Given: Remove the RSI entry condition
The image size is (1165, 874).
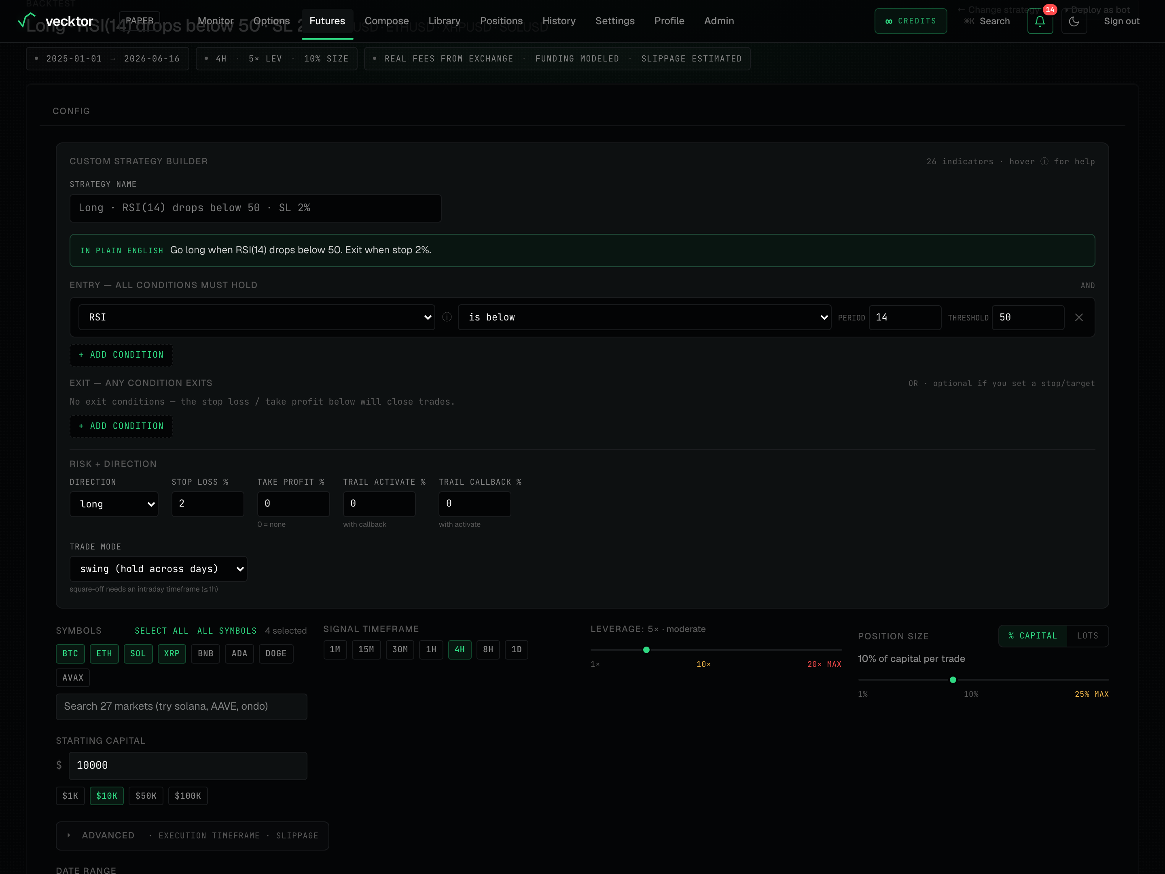Looking at the screenshot, I should point(1078,317).
